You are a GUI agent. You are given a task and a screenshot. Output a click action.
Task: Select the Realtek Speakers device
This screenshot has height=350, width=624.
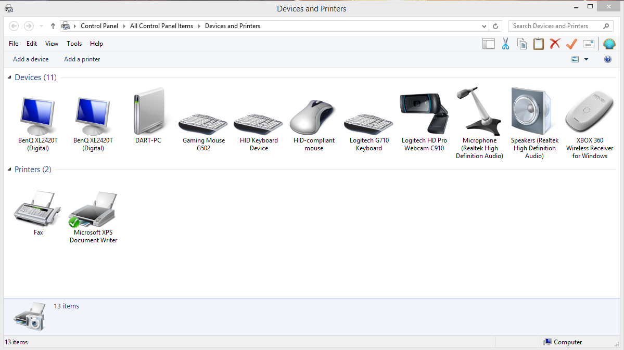[534, 123]
